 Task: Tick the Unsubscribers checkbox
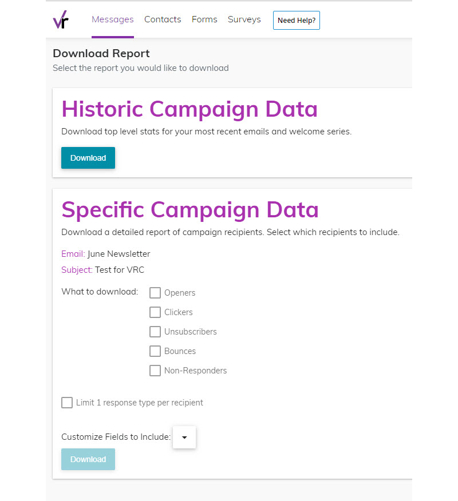[x=155, y=332]
